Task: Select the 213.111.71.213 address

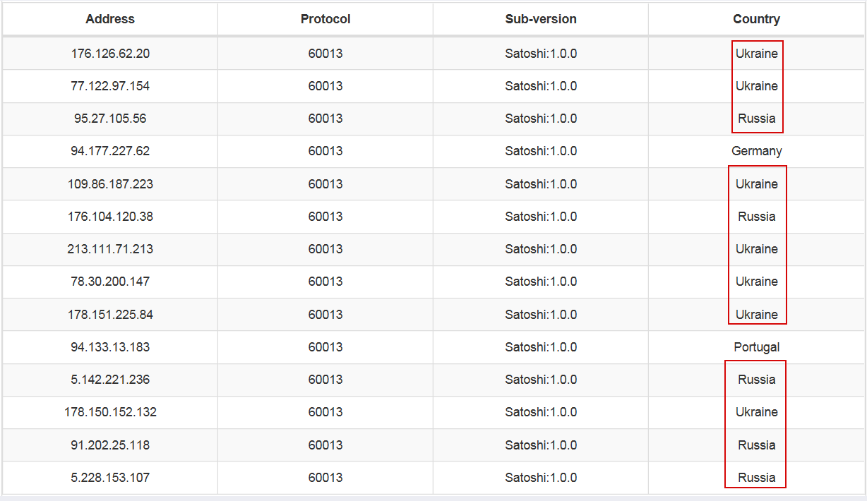Action: [x=110, y=249]
